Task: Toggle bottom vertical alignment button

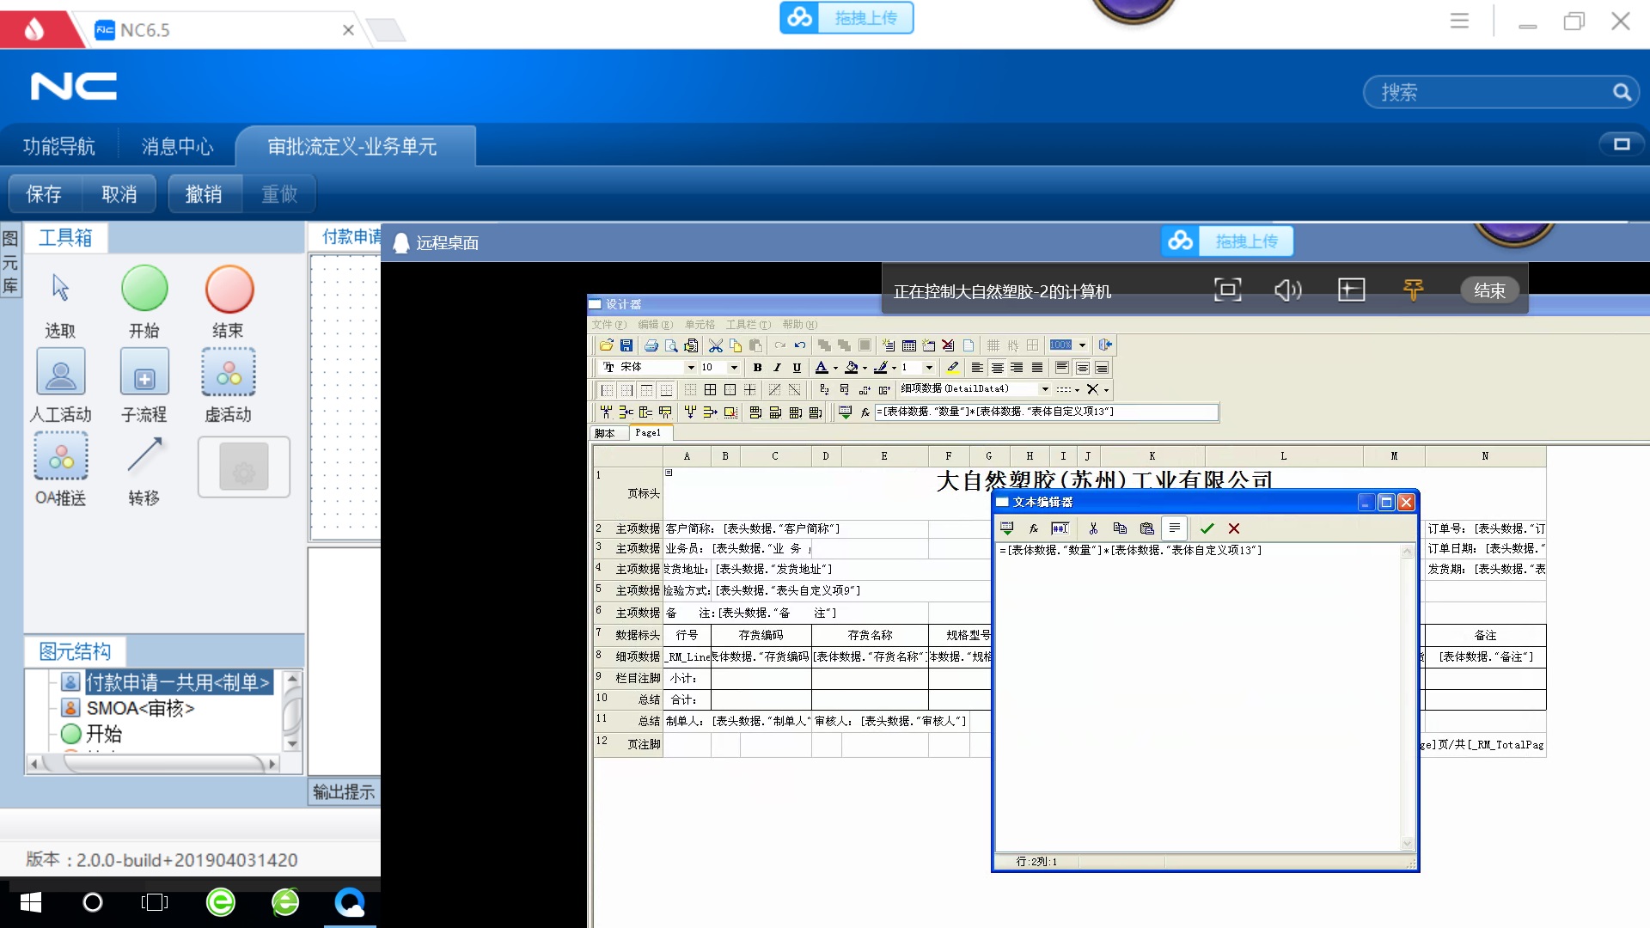Action: [1102, 368]
